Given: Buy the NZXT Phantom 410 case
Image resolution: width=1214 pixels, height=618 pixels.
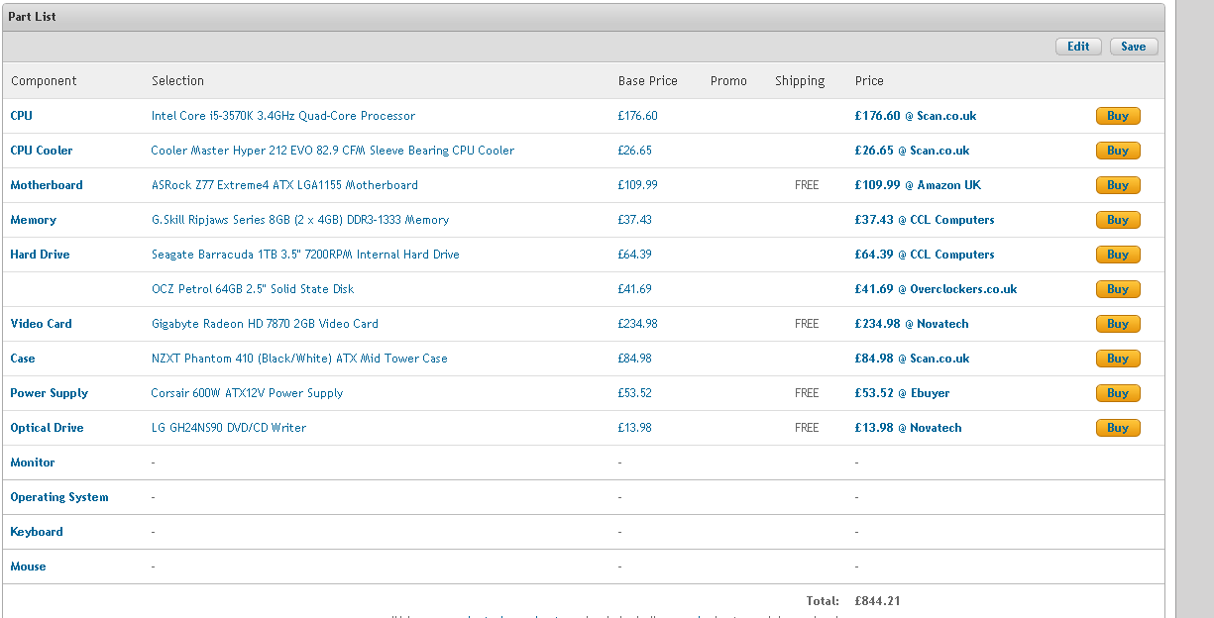Looking at the screenshot, I should point(1118,359).
